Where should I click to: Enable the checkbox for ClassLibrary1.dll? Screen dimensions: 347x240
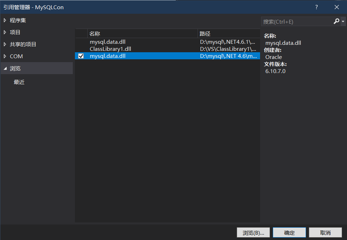coord(81,49)
